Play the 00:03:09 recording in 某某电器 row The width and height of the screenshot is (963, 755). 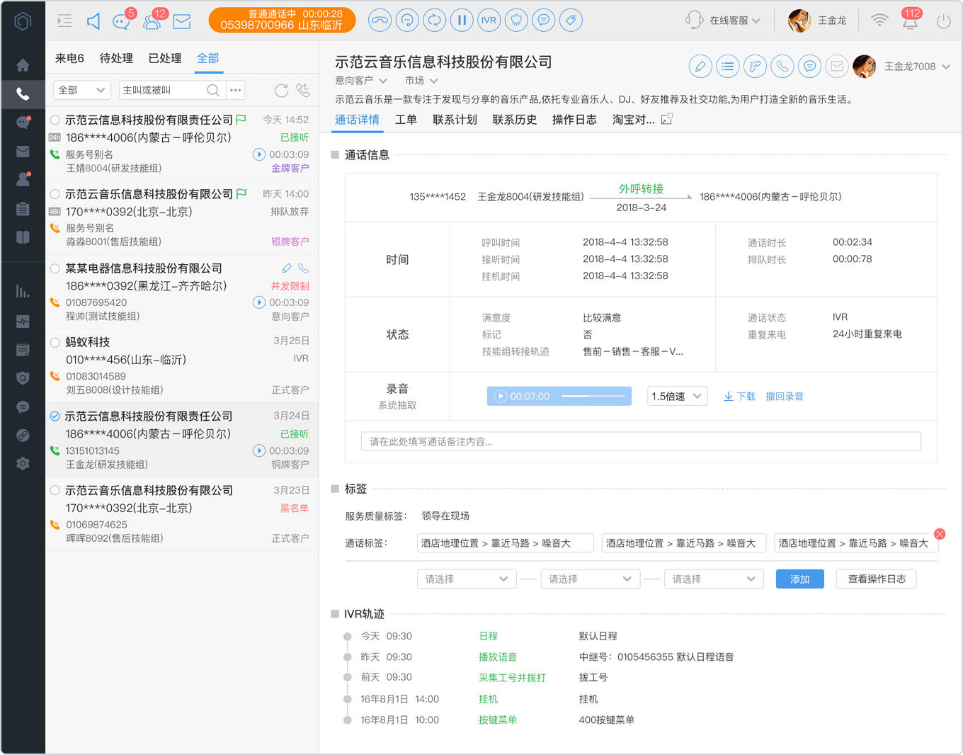point(259,302)
